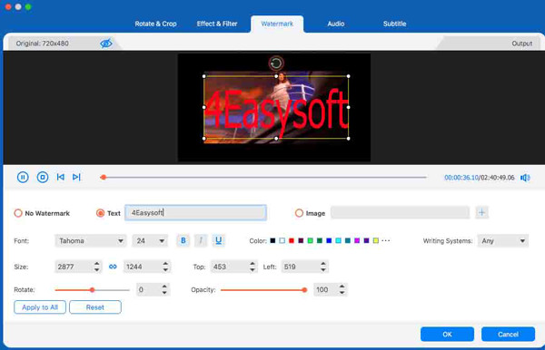This screenshot has height=350, width=545.
Task: Click the Apply to All button
Action: (x=40, y=307)
